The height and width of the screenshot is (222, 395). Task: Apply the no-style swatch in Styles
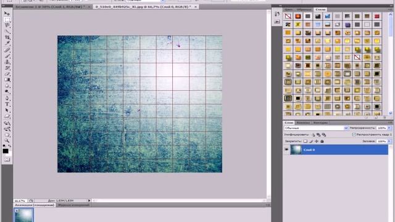click(288, 17)
